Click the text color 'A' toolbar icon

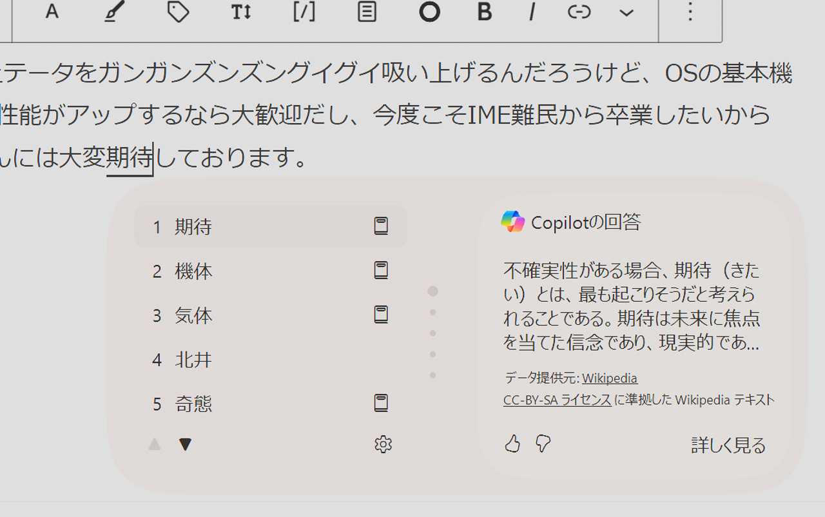click(52, 11)
